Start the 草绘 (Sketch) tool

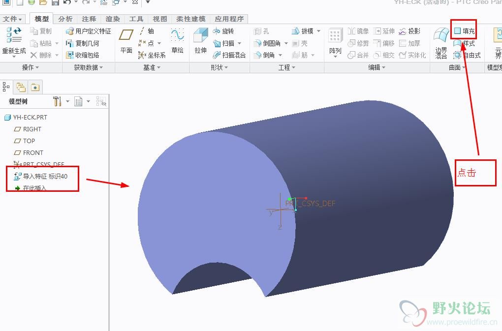click(x=177, y=40)
